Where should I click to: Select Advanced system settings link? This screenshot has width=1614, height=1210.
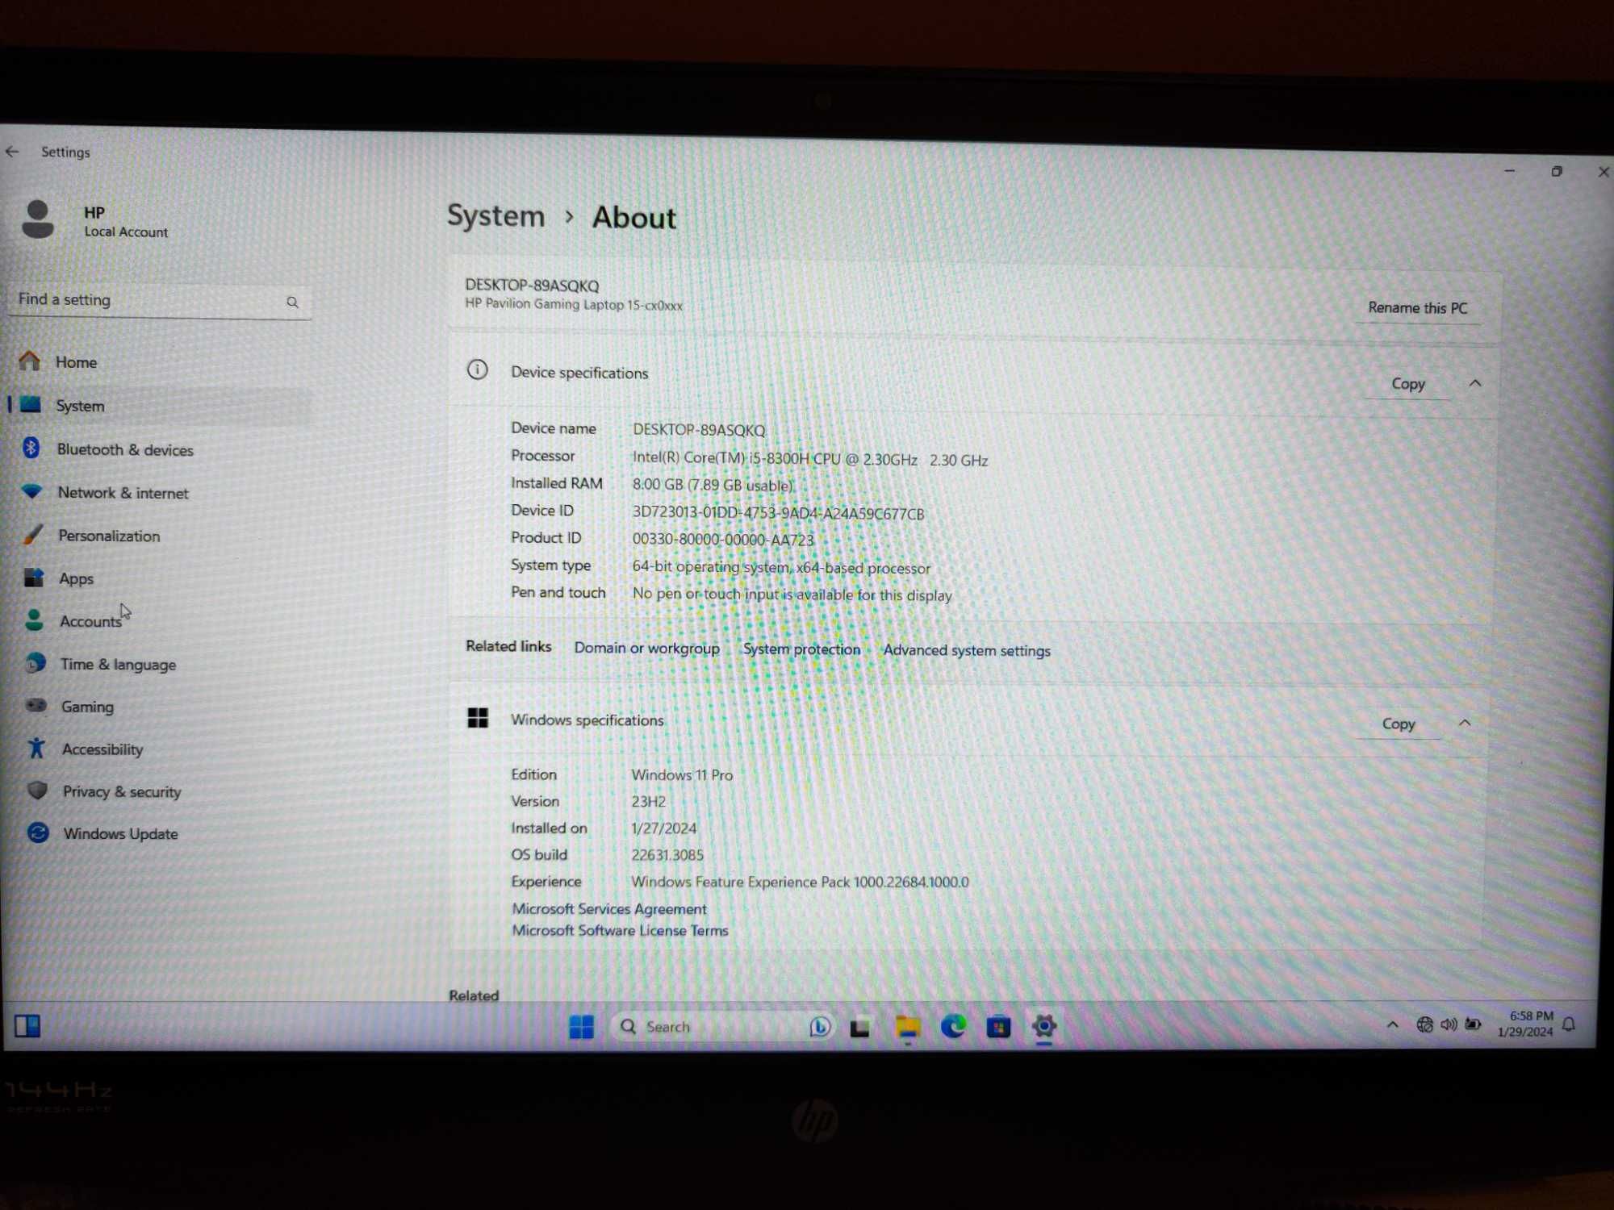(x=966, y=649)
